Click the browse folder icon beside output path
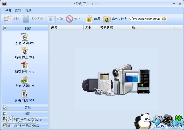This screenshot has width=184, height=130. point(164,19)
